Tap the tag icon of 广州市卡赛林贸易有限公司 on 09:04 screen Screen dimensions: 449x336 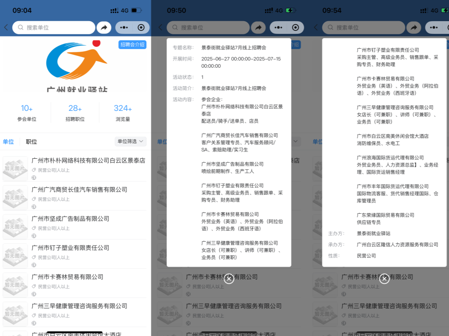click(34, 286)
